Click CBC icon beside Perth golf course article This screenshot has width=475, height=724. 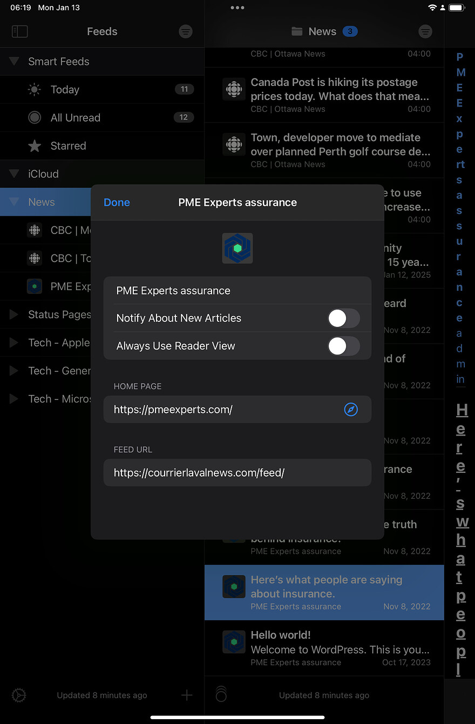234,144
